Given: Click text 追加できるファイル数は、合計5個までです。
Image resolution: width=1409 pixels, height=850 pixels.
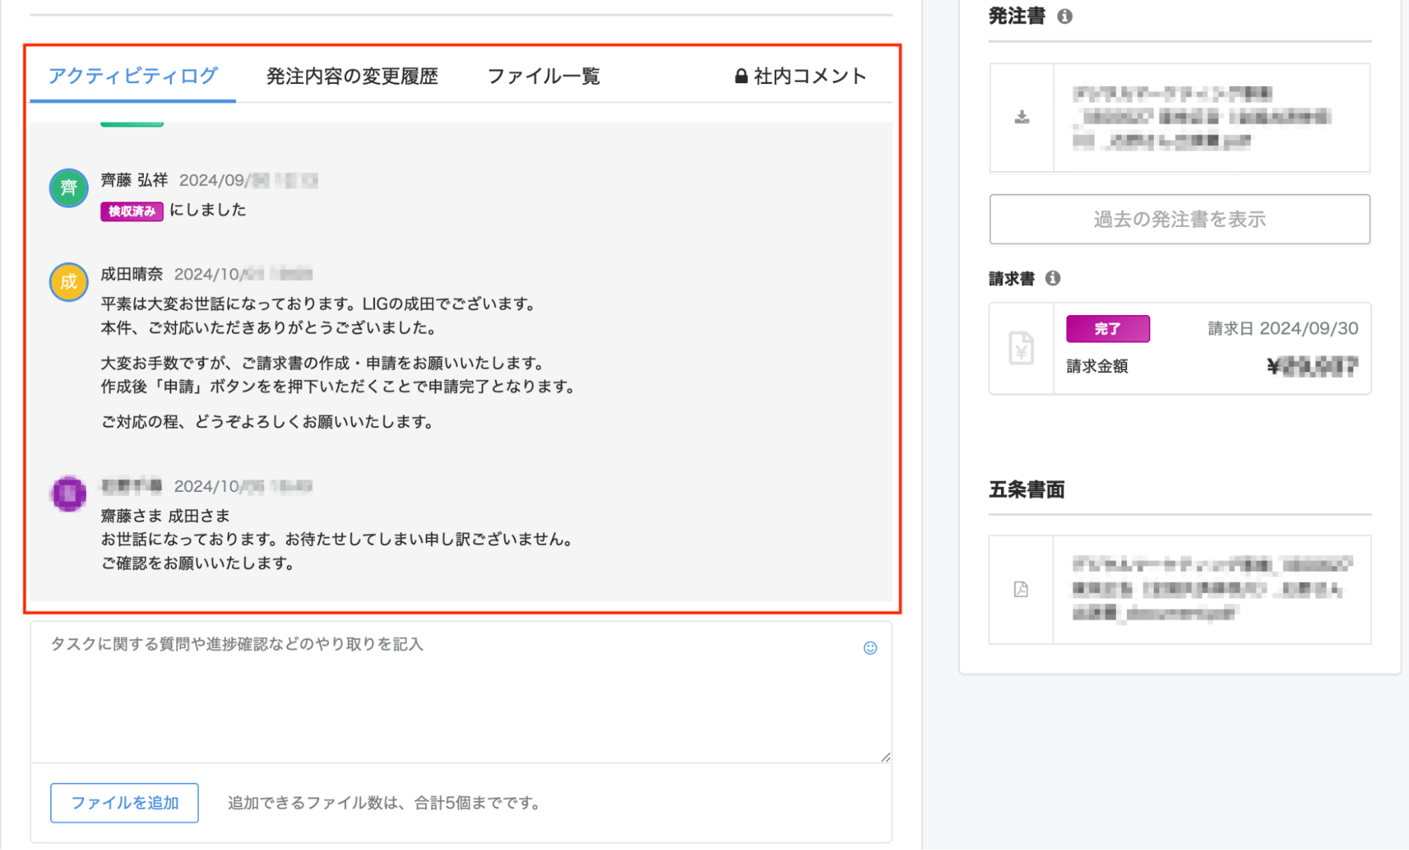Looking at the screenshot, I should [386, 803].
